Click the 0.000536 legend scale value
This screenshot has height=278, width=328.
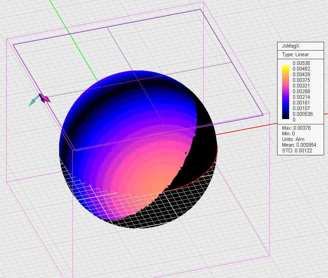pos(303,114)
